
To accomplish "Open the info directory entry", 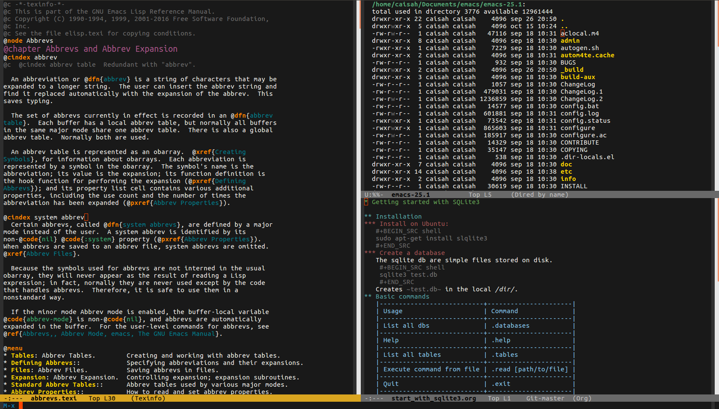I will click(x=568, y=179).
